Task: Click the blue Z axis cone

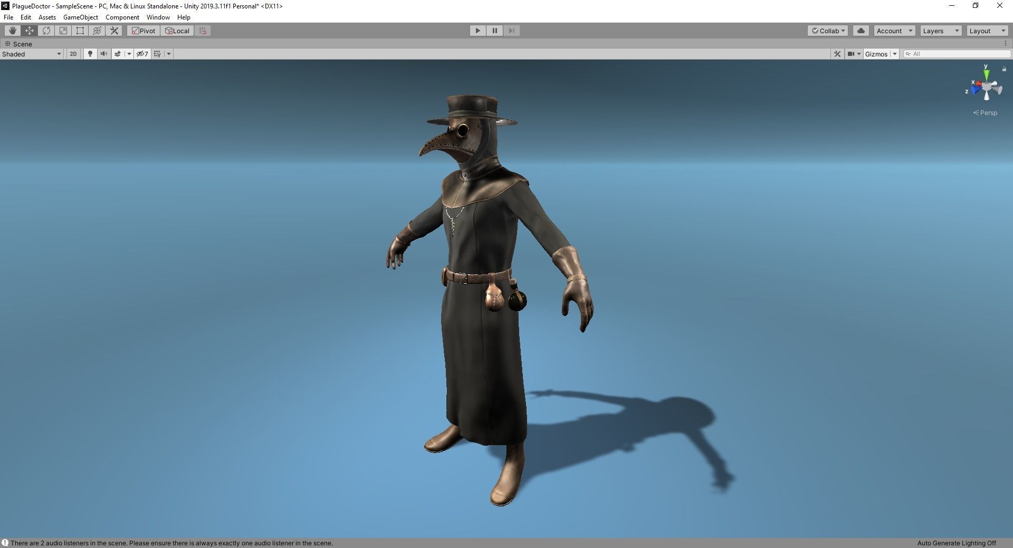Action: pos(976,90)
